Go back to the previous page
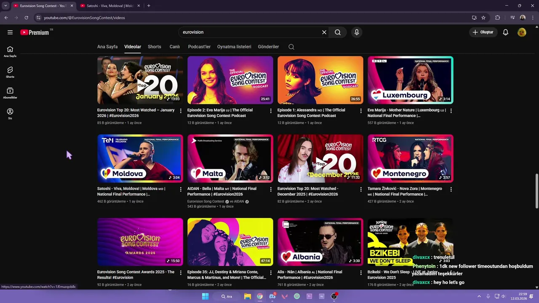 tap(6, 18)
